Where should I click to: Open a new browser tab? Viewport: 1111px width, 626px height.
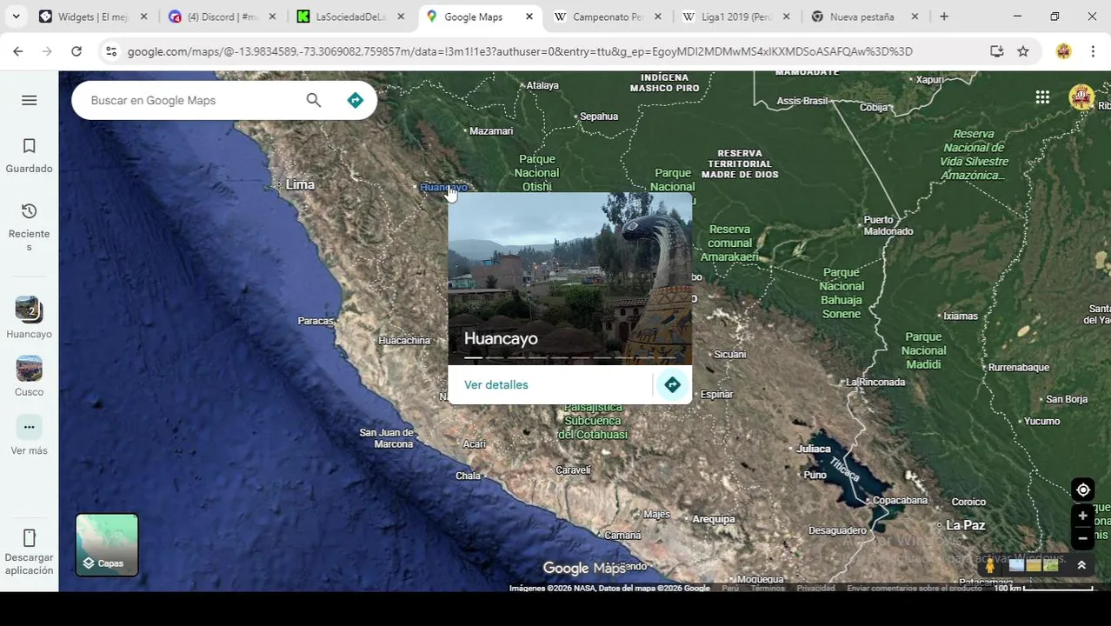944,17
